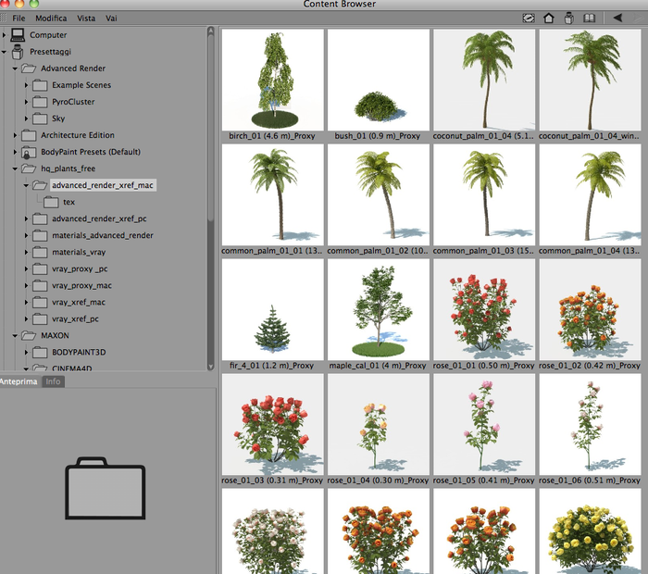Expand the materials_vray folder
This screenshot has height=574, width=648.
(x=26, y=252)
